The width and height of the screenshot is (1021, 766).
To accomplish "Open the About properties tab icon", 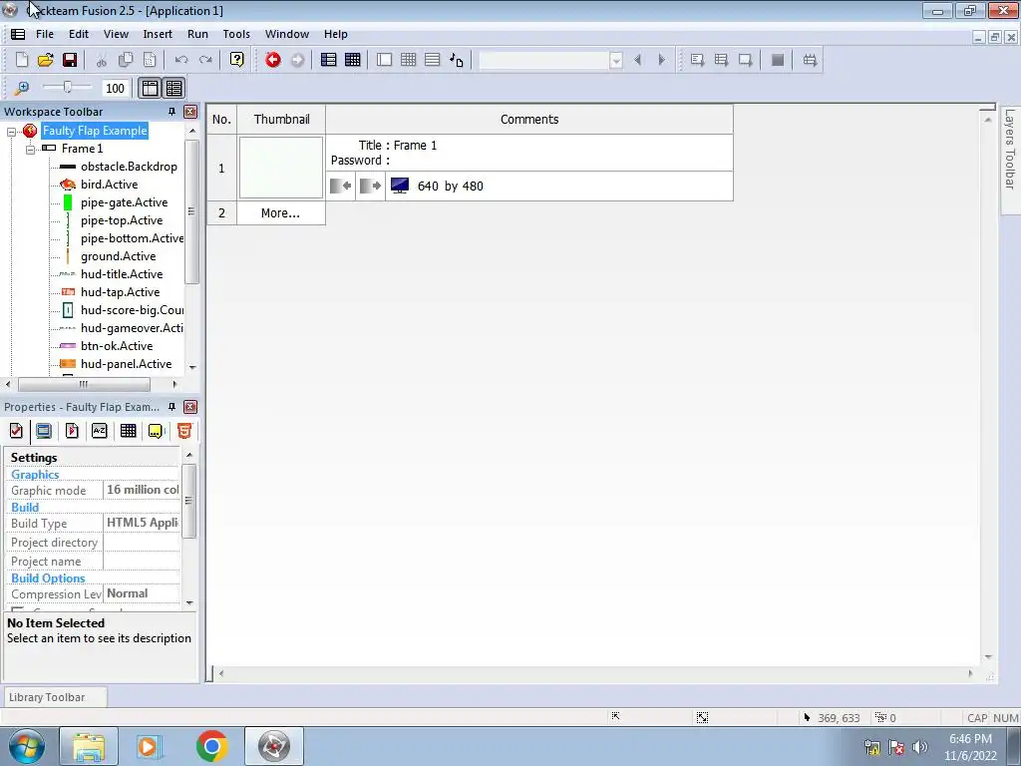I will pos(156,431).
